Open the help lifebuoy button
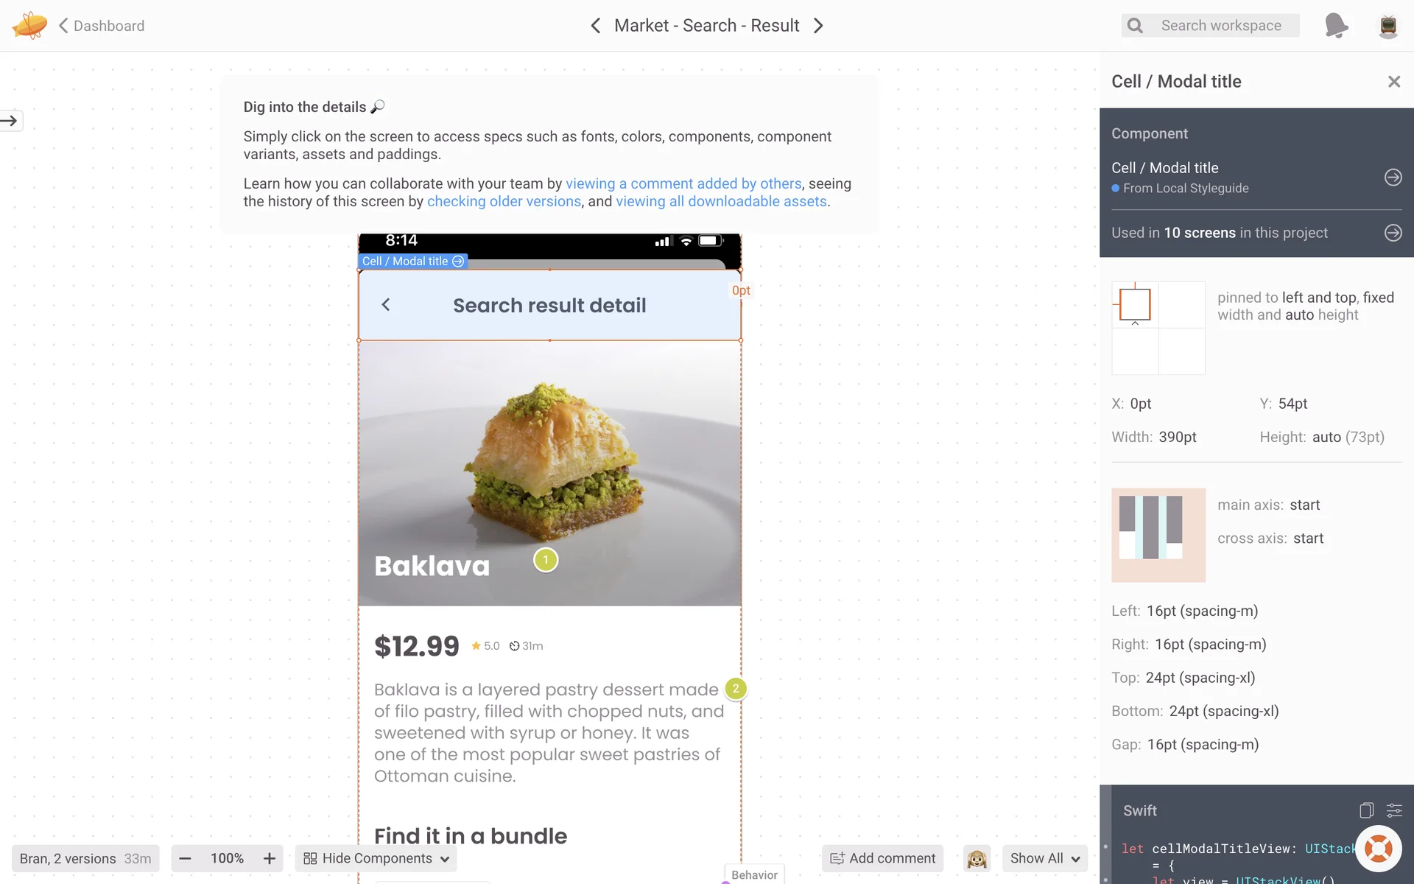This screenshot has height=884, width=1414. (1378, 849)
